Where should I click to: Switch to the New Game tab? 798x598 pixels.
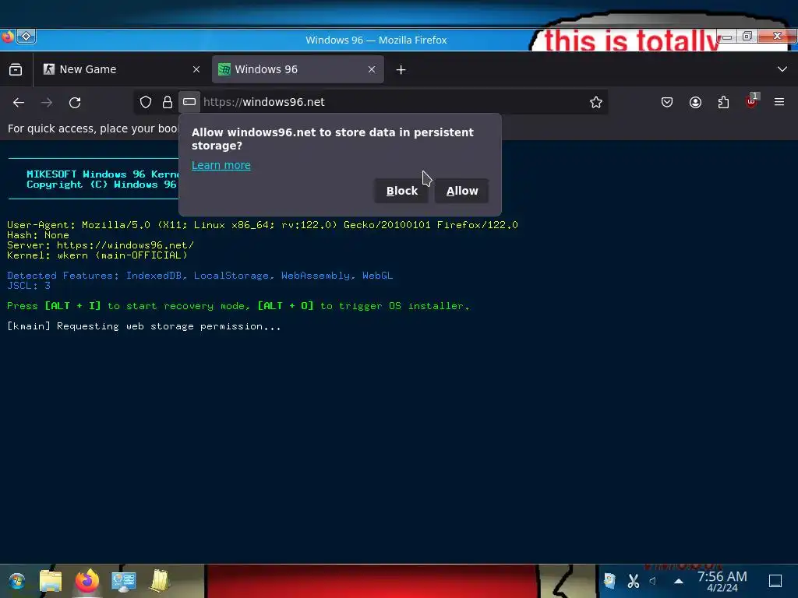[122, 69]
